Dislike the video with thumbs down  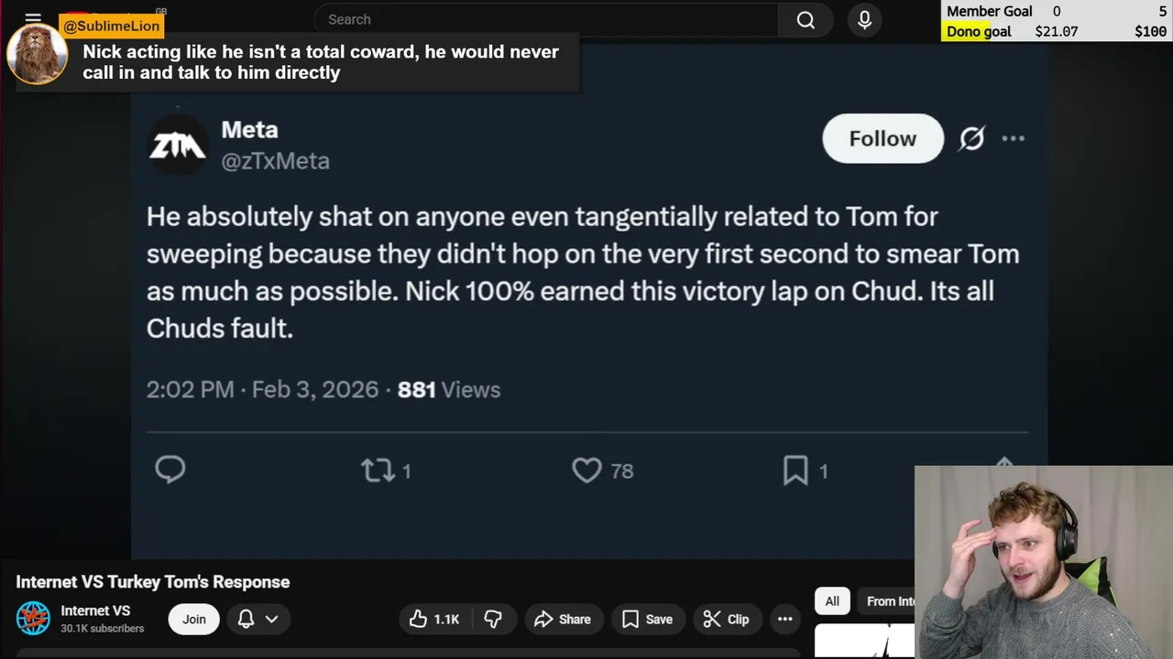[x=493, y=620]
